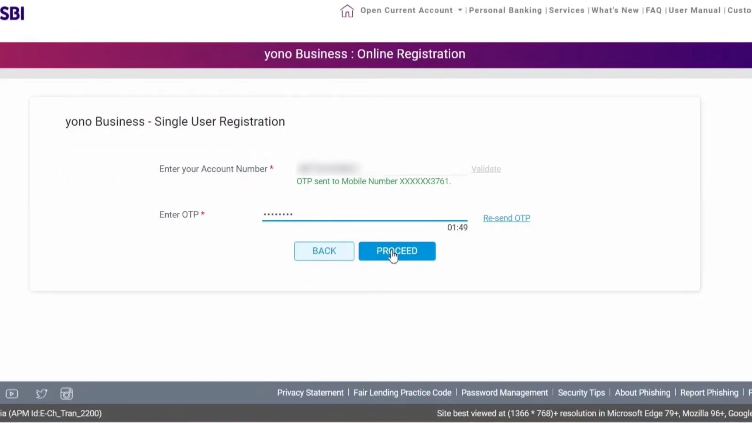Open SBI Twitter icon in footer
The width and height of the screenshot is (752, 423).
pos(41,394)
